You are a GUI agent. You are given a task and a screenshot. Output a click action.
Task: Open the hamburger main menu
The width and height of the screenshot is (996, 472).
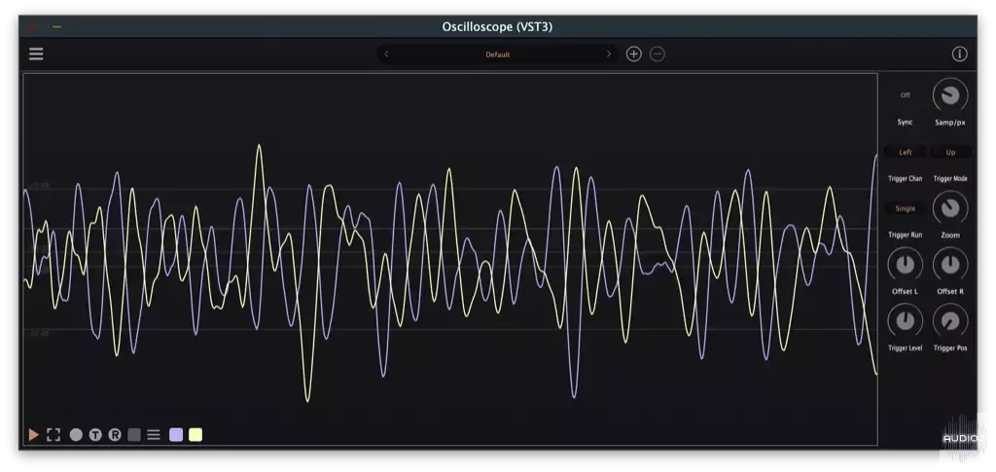click(x=36, y=54)
